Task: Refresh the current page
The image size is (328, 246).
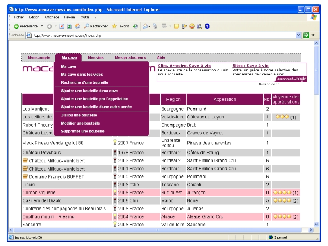Action: point(69,26)
